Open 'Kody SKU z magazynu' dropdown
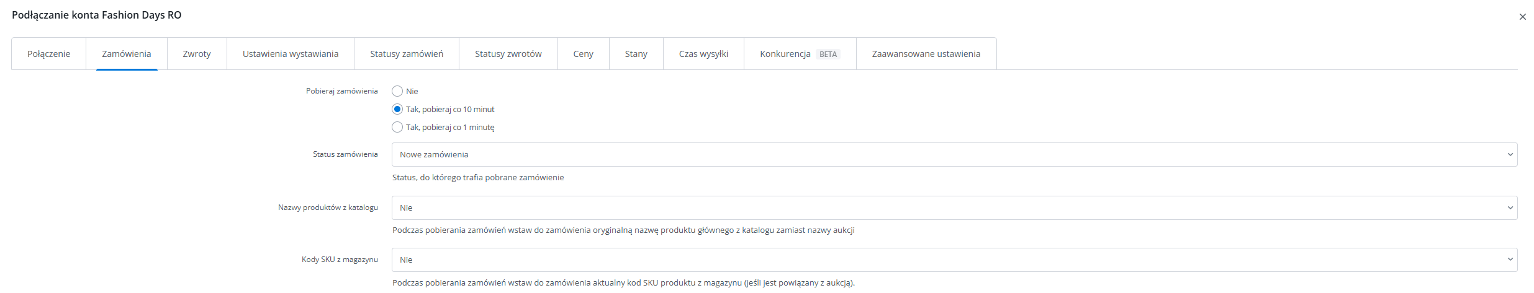Viewport: 1534px width, 293px height. (954, 260)
